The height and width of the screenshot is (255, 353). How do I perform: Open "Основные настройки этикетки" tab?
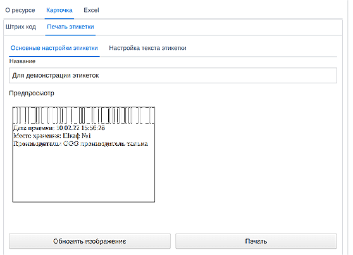pyautogui.click(x=54, y=48)
